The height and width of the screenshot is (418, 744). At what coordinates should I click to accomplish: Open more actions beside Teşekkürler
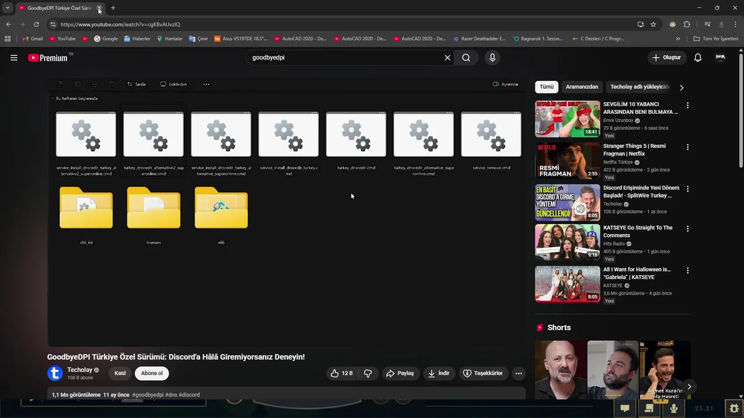click(x=518, y=373)
